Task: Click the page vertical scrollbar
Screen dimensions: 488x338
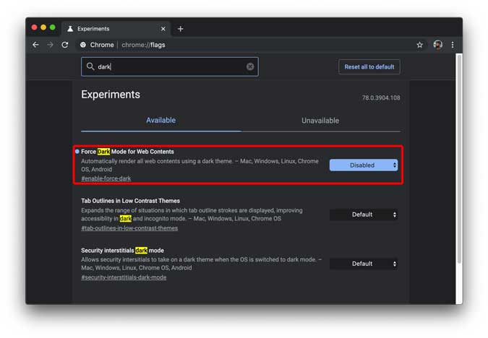Action: point(459,159)
